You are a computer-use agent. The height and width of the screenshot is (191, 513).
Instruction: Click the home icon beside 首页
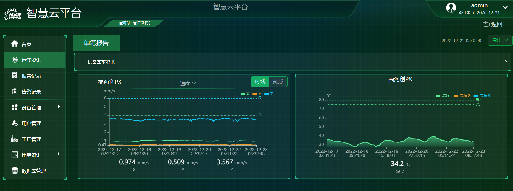click(x=15, y=44)
